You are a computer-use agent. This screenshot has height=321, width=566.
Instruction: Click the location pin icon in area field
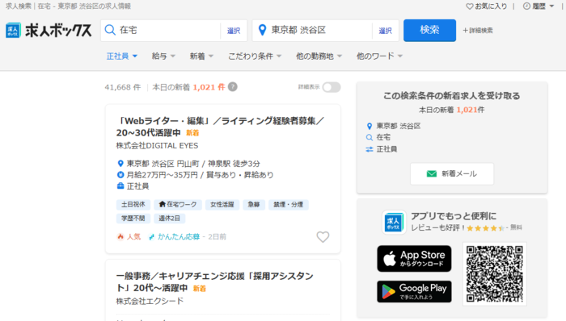(x=263, y=30)
